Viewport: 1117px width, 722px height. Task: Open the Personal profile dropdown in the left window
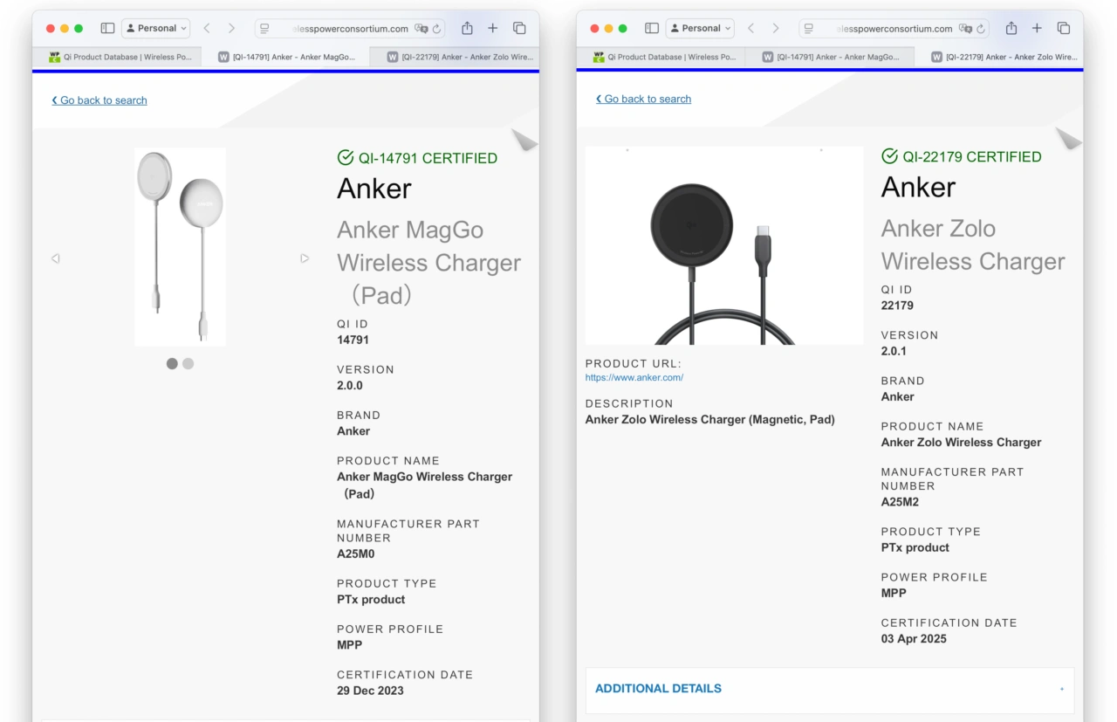pos(155,28)
